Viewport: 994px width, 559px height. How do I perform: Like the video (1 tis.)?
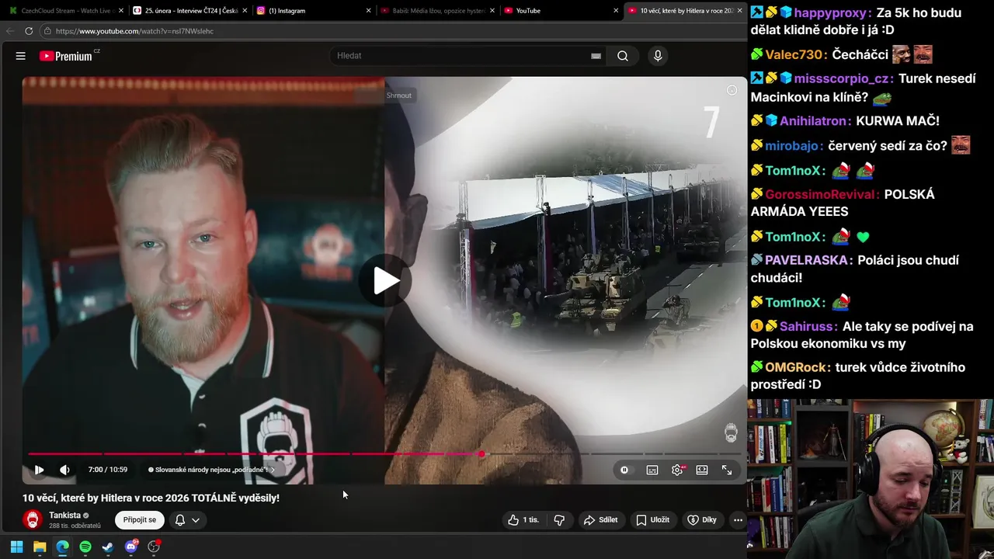click(x=523, y=519)
